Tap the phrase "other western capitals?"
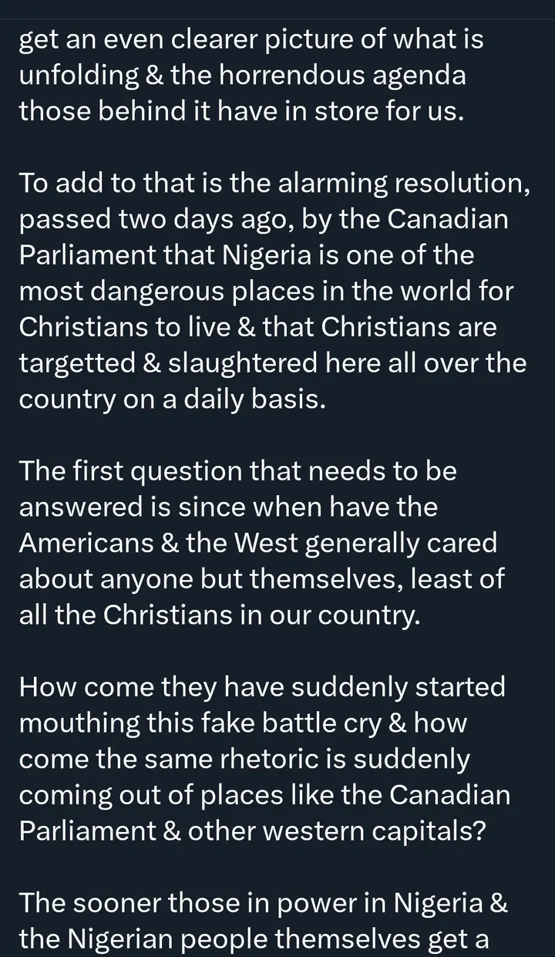 (368, 829)
